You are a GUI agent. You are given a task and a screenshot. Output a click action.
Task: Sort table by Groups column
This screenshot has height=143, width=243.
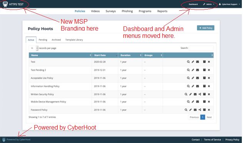point(152,55)
